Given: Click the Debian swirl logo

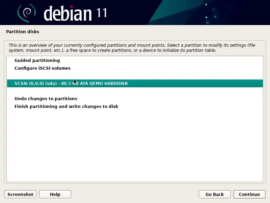Looking at the screenshot, I should (26, 13).
